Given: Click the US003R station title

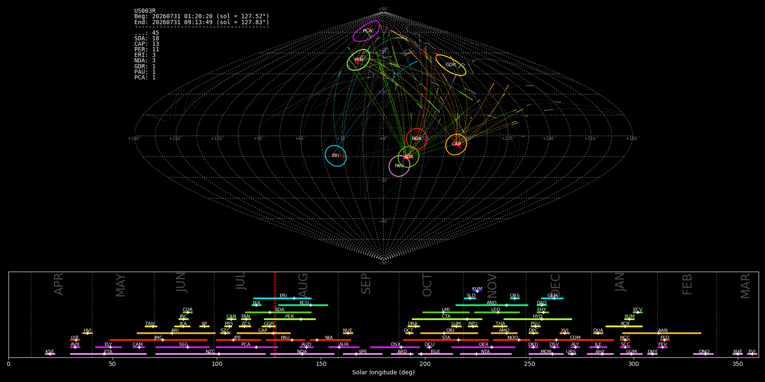Looking at the screenshot, I should coord(145,11).
